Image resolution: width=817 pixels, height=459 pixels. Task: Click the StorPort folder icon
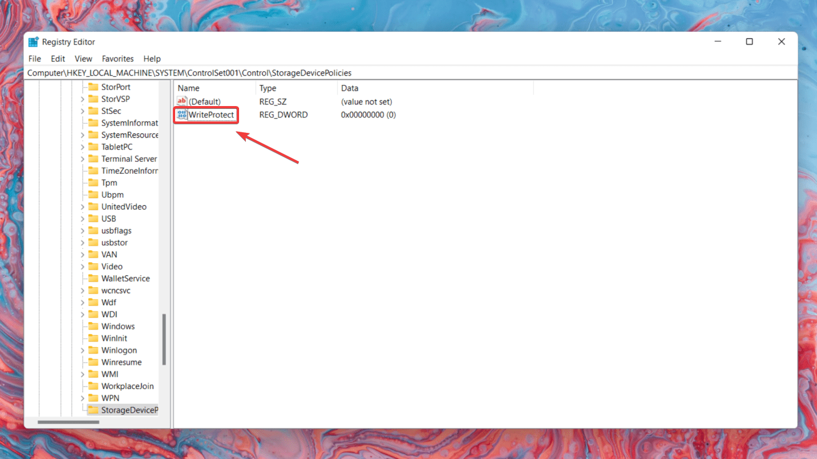click(x=93, y=87)
